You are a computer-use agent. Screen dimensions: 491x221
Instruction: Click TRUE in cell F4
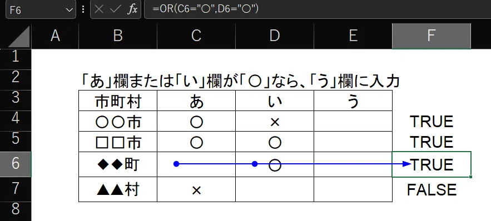pos(432,121)
